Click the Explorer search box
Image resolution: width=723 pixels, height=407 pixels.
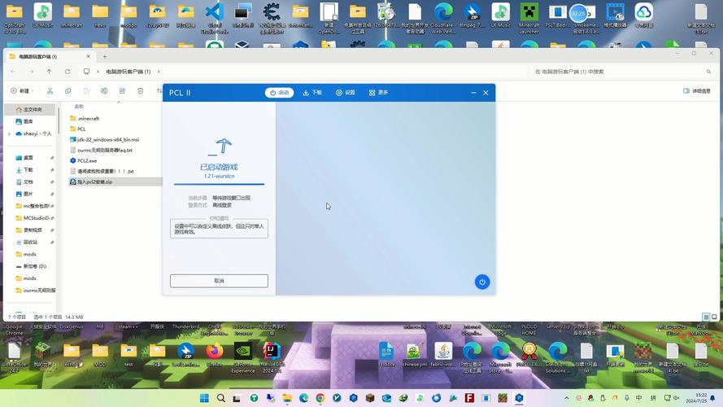coord(622,72)
